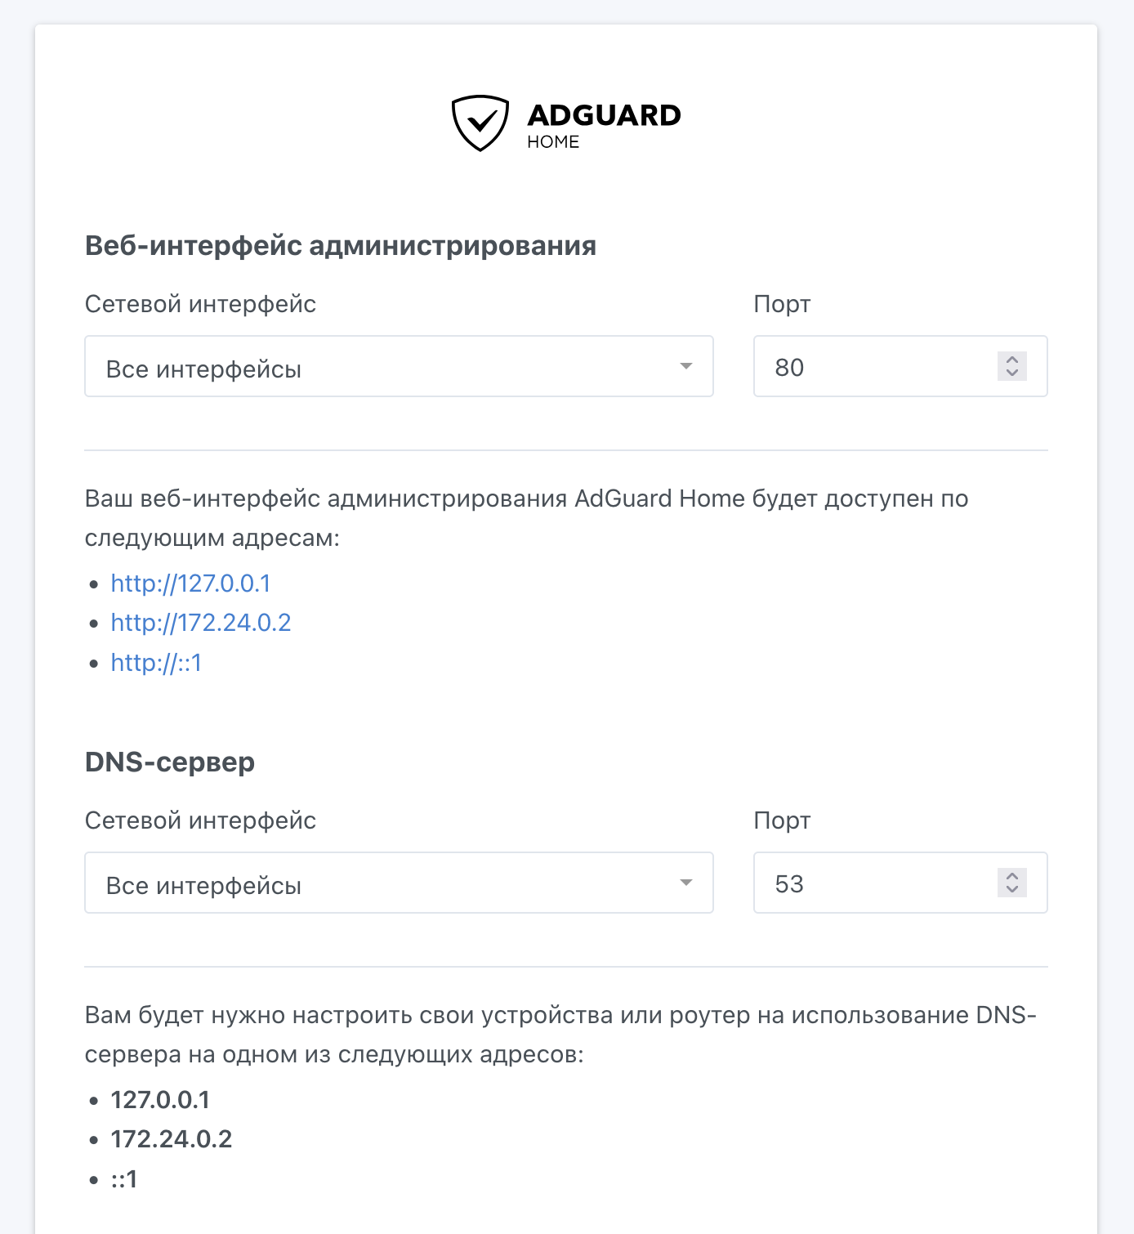Increase the DNS server port using stepper arrow
The width and height of the screenshot is (1134, 1234).
[1011, 876]
